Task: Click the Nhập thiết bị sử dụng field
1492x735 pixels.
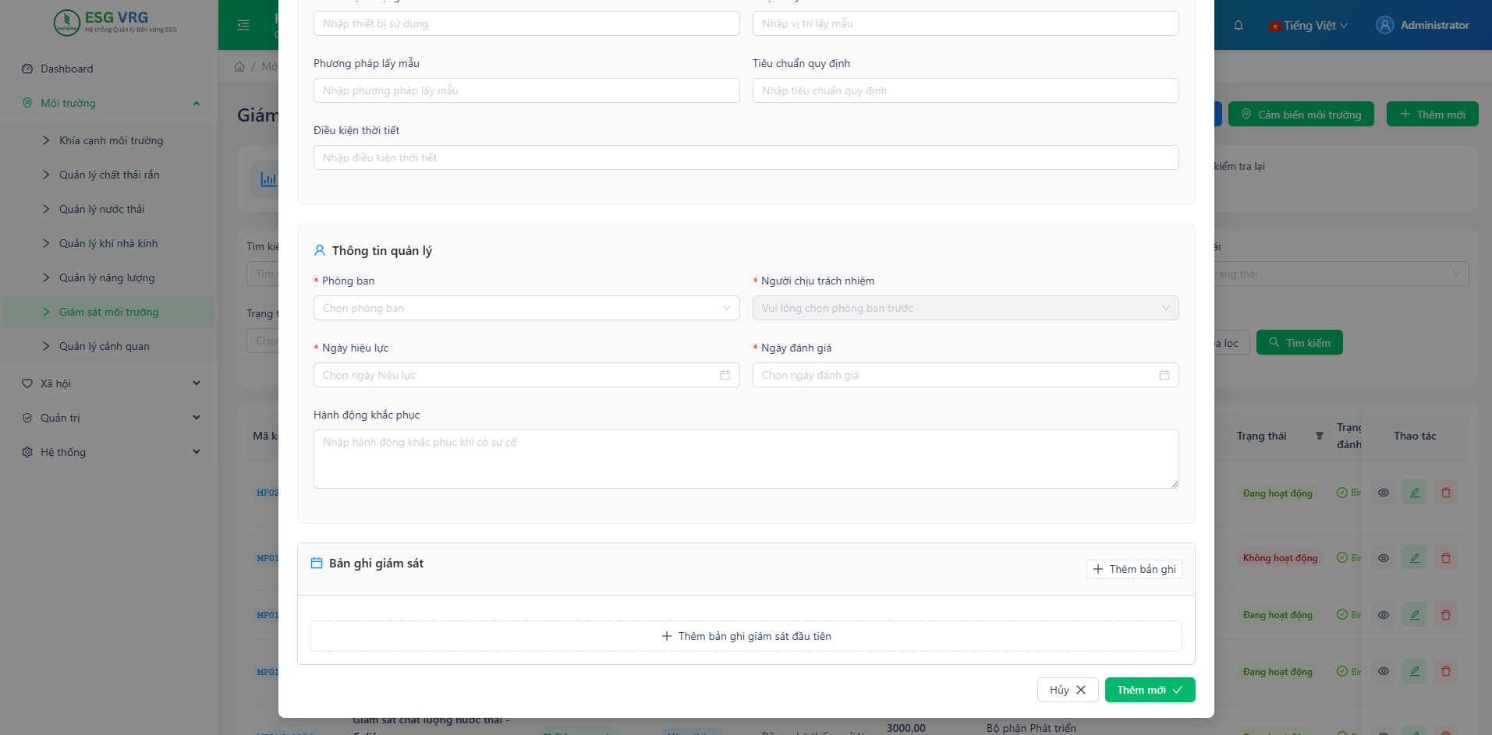Action: click(526, 23)
